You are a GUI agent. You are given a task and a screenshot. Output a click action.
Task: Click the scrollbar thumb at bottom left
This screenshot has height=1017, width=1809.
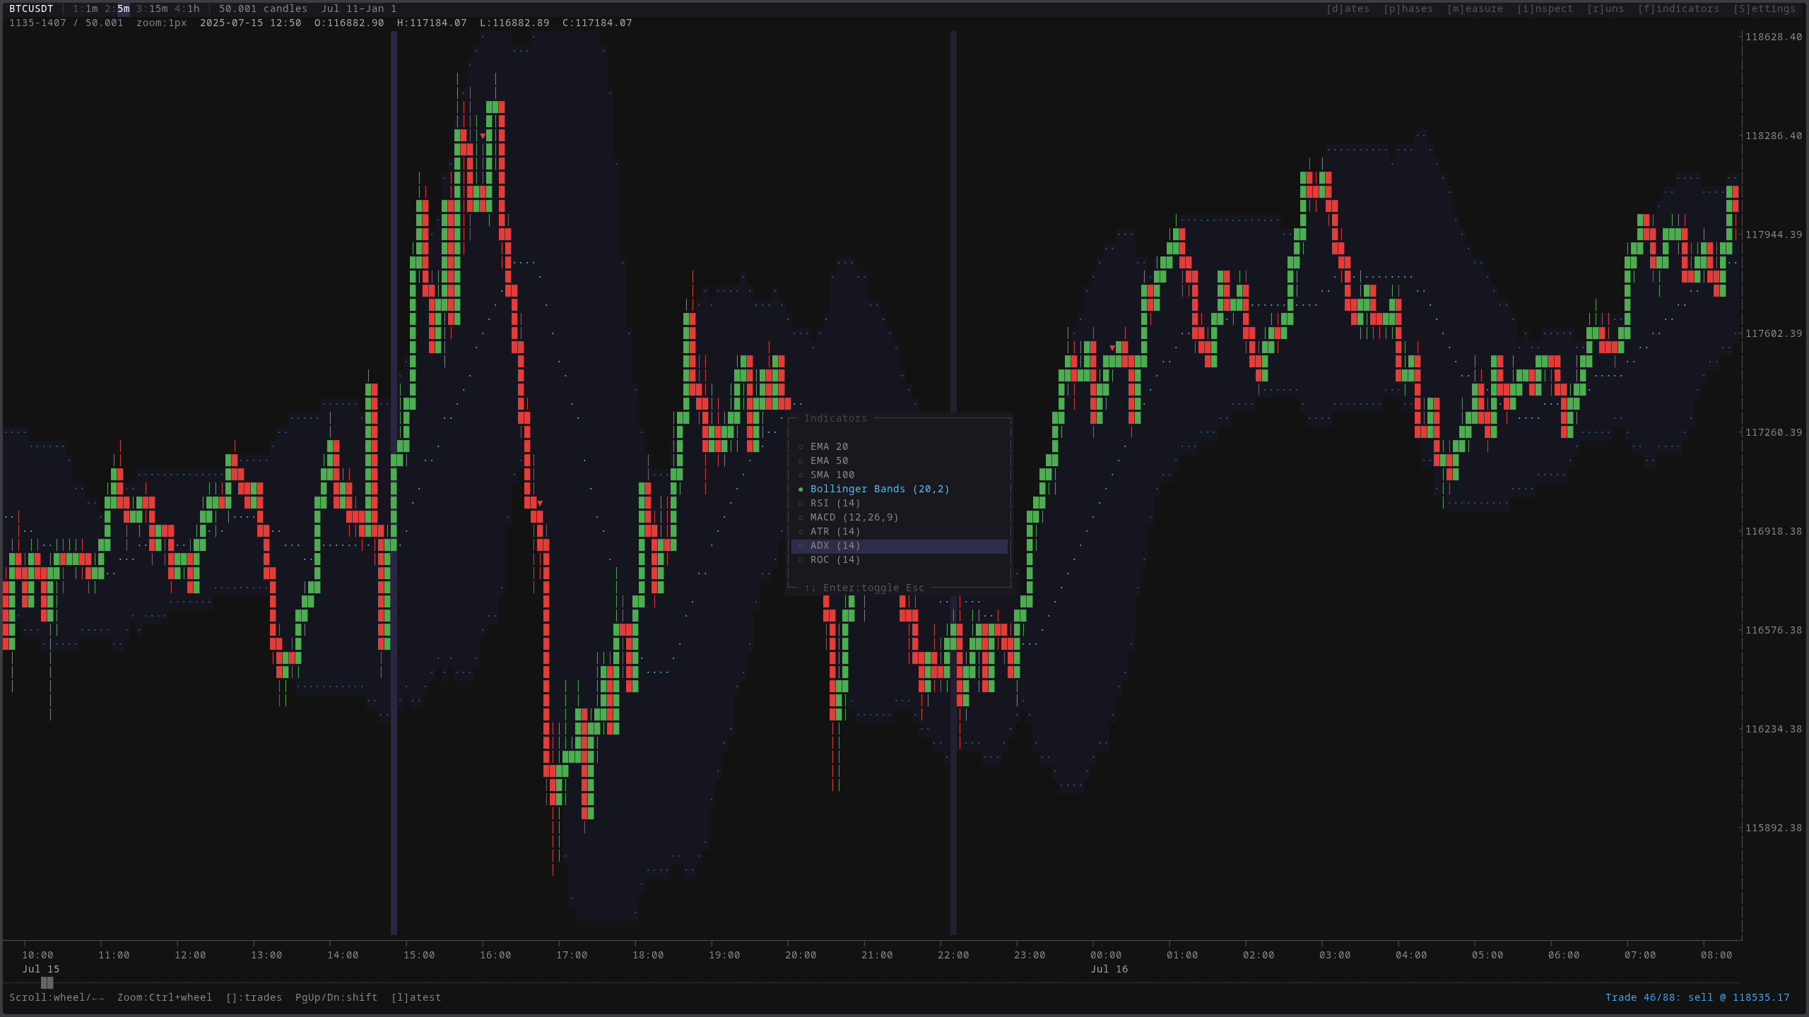tap(47, 983)
